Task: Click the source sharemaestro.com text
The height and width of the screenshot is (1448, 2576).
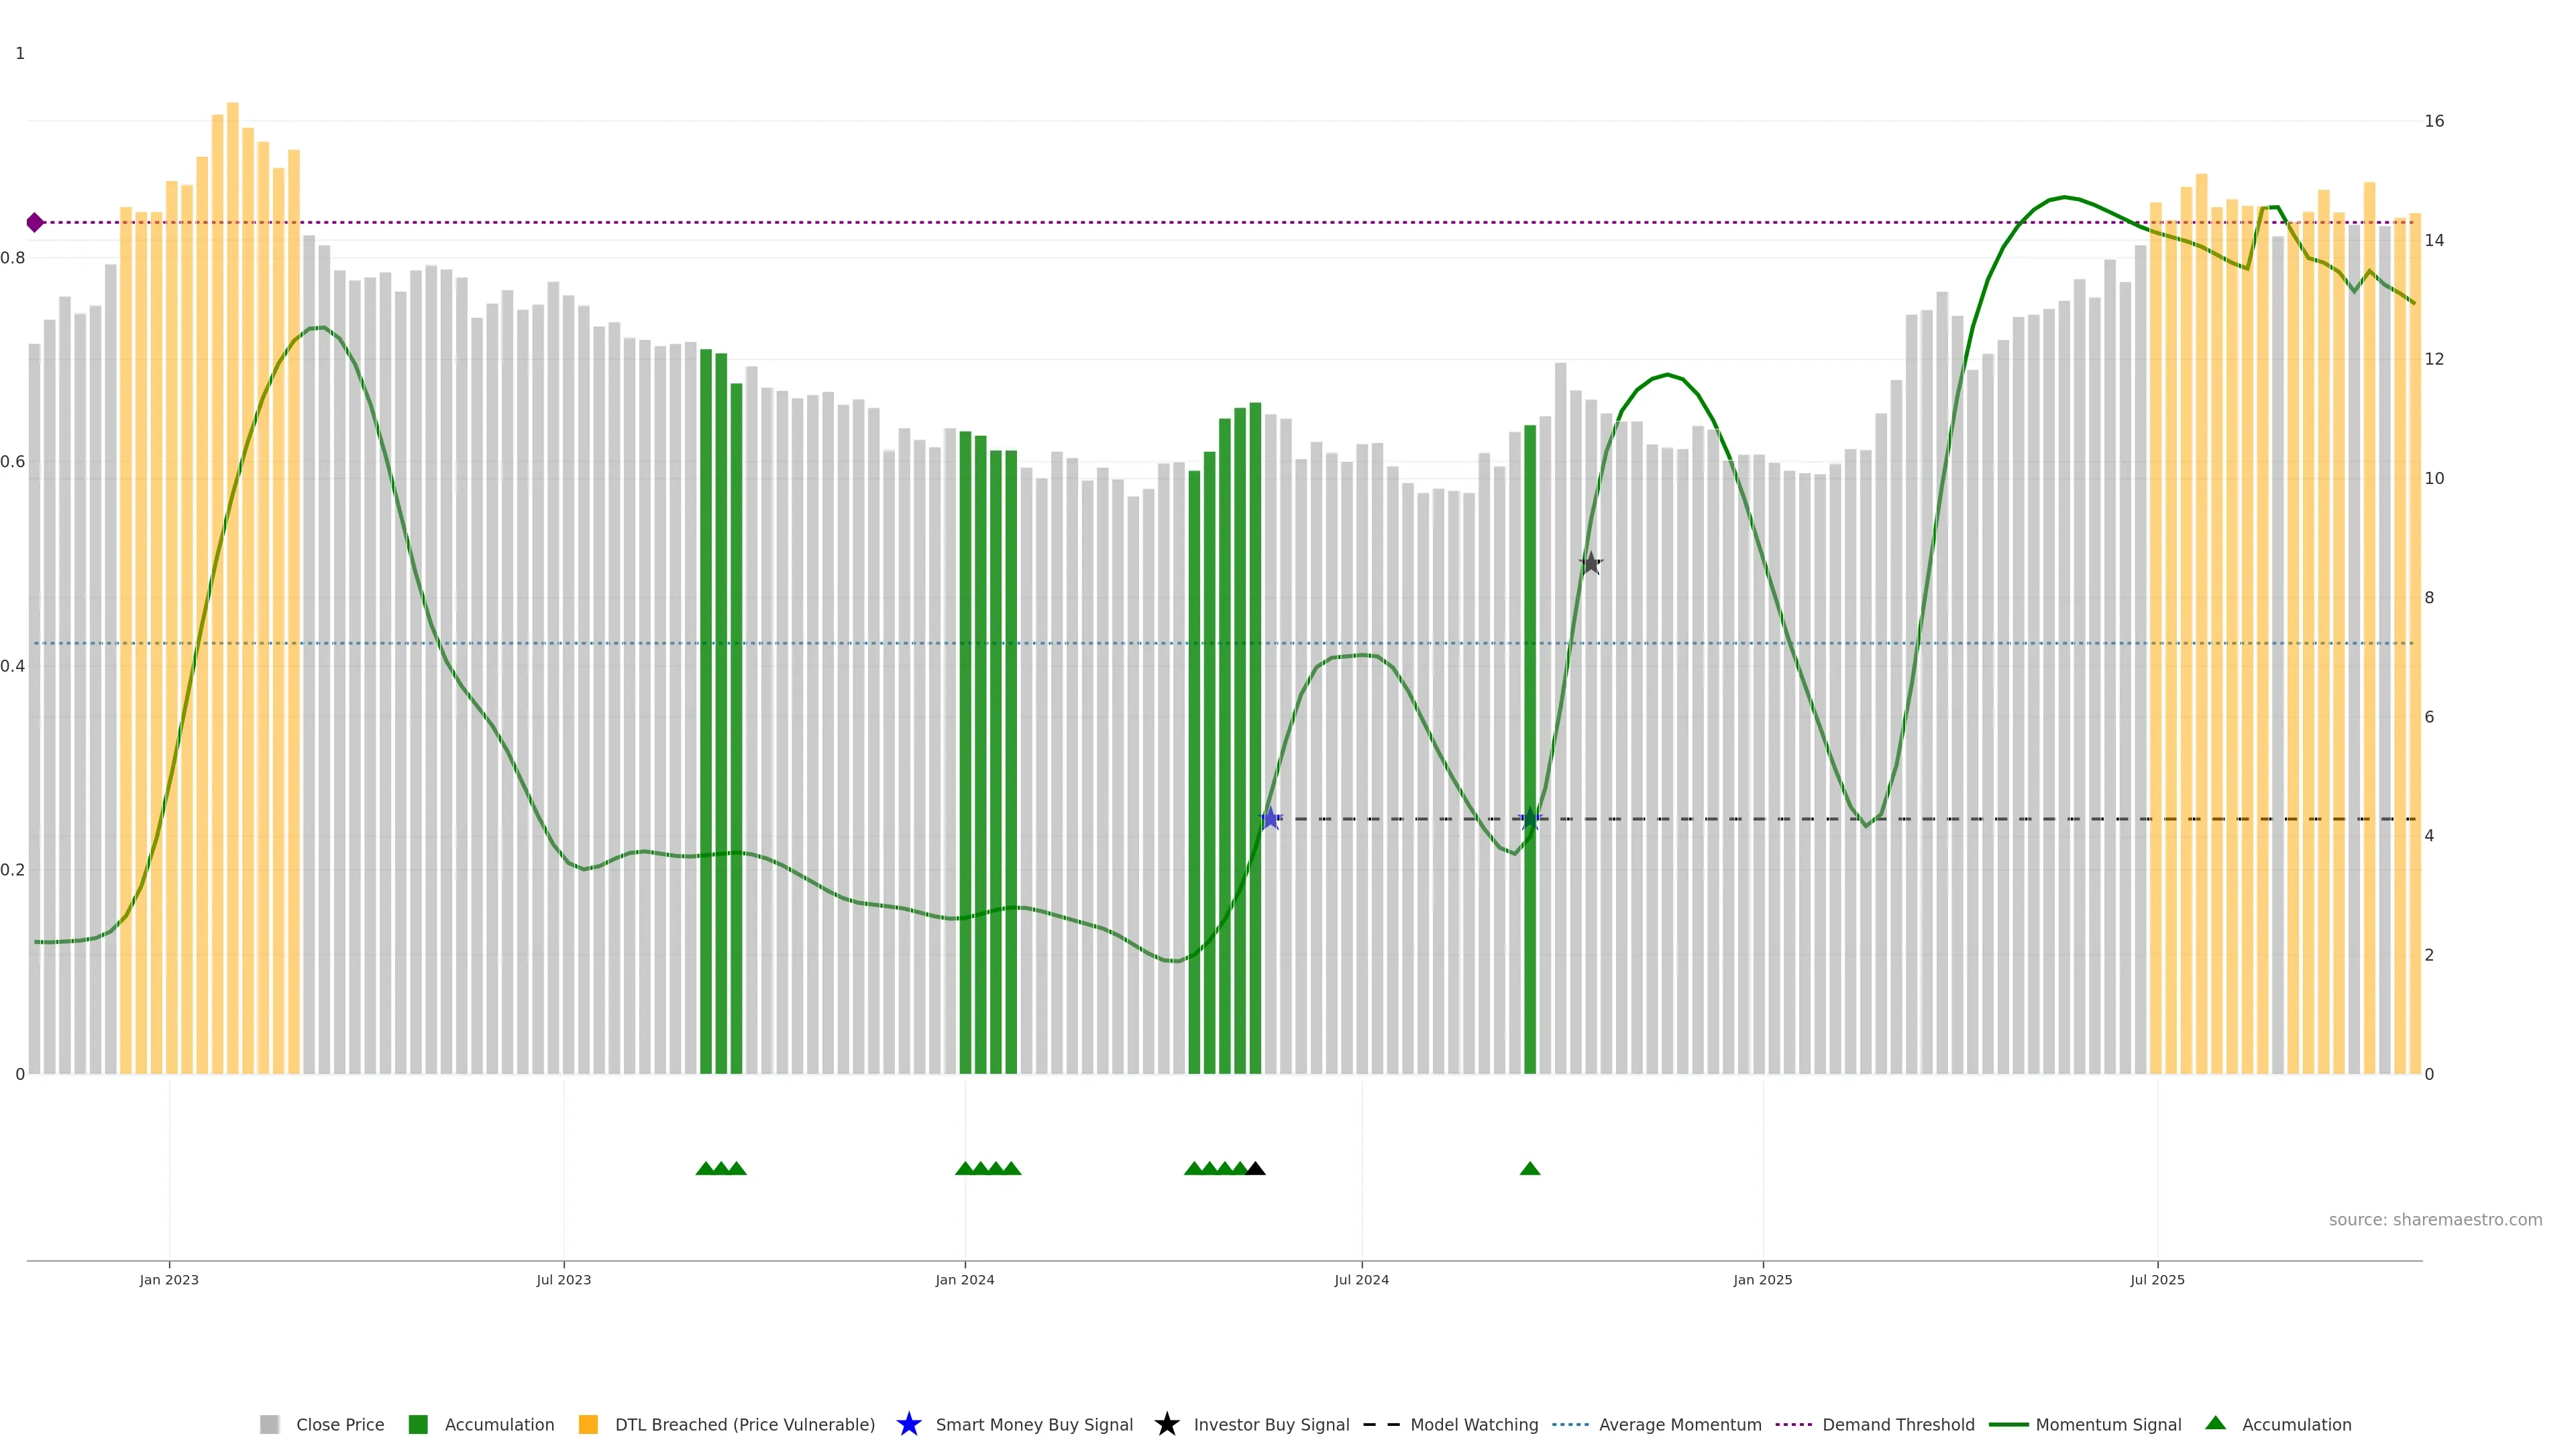Action: tap(2435, 1219)
